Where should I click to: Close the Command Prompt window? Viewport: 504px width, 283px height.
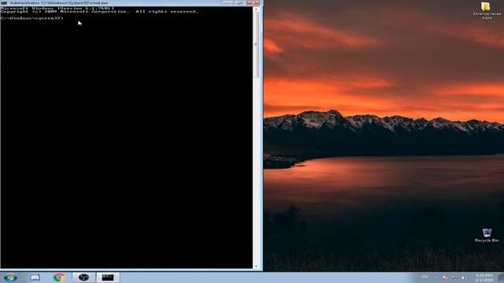point(254,3)
